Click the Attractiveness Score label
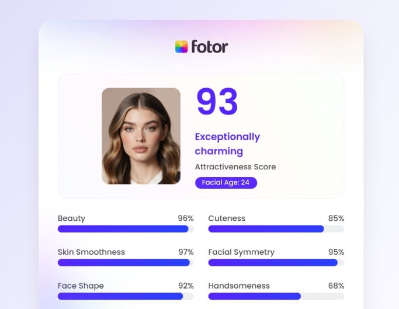Viewport: 399px width, 309px height. (235, 167)
